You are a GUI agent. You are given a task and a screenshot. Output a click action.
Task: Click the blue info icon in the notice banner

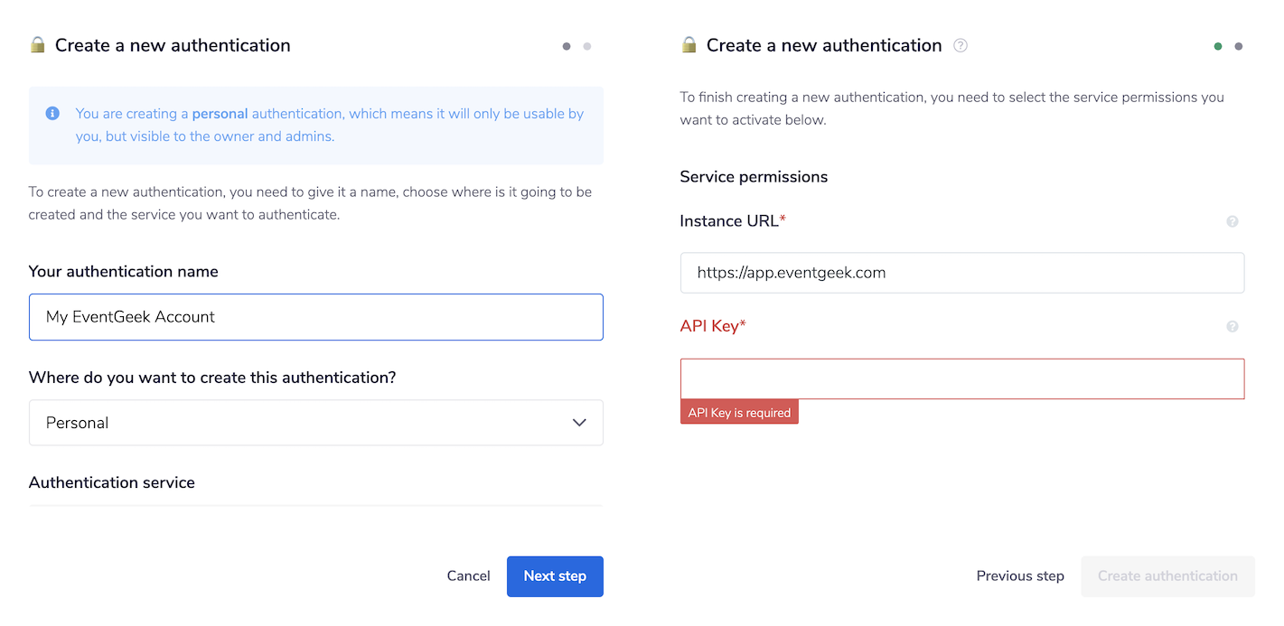tap(52, 113)
